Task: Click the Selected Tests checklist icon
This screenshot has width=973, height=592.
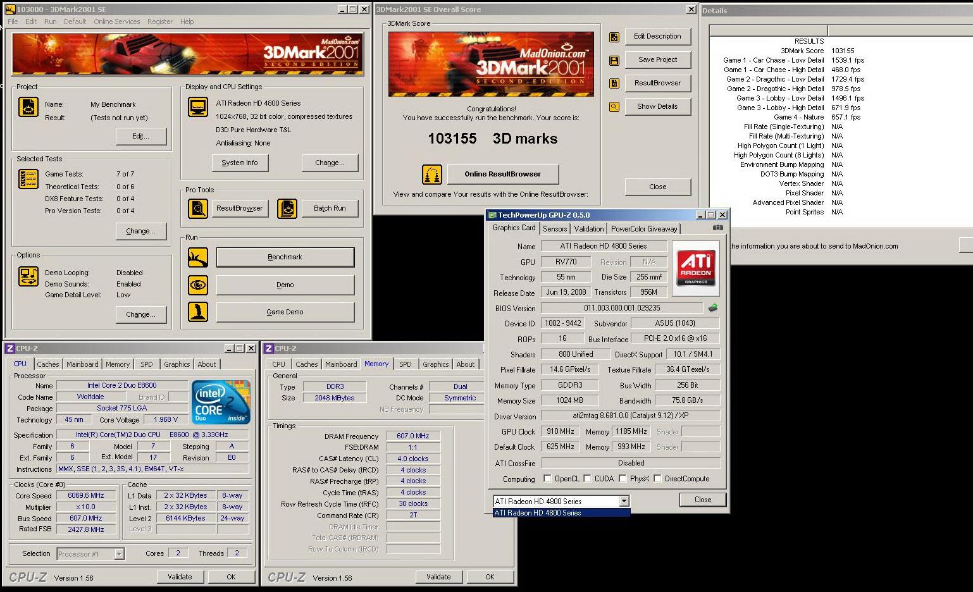Action: pyautogui.click(x=28, y=179)
